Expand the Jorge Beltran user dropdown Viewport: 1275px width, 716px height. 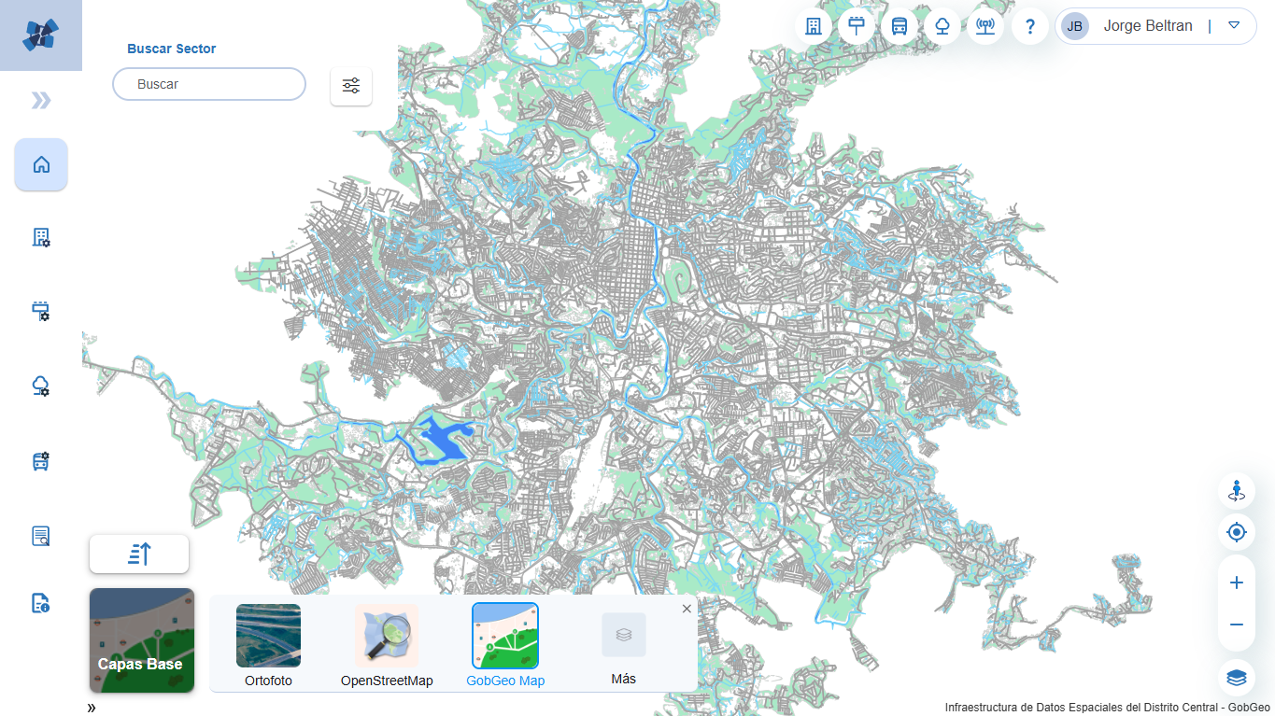point(1234,25)
